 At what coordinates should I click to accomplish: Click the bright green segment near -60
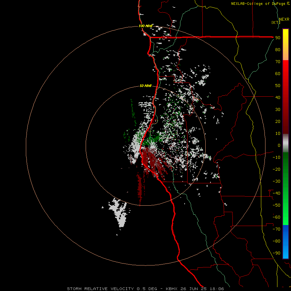coord(286,218)
